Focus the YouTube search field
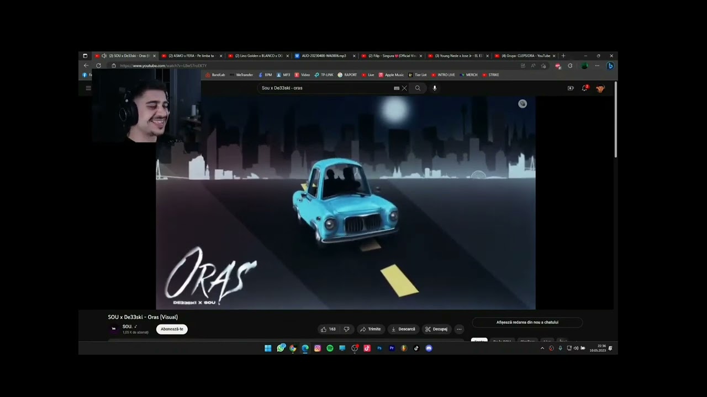Viewport: 707px width, 397px height. click(326, 88)
